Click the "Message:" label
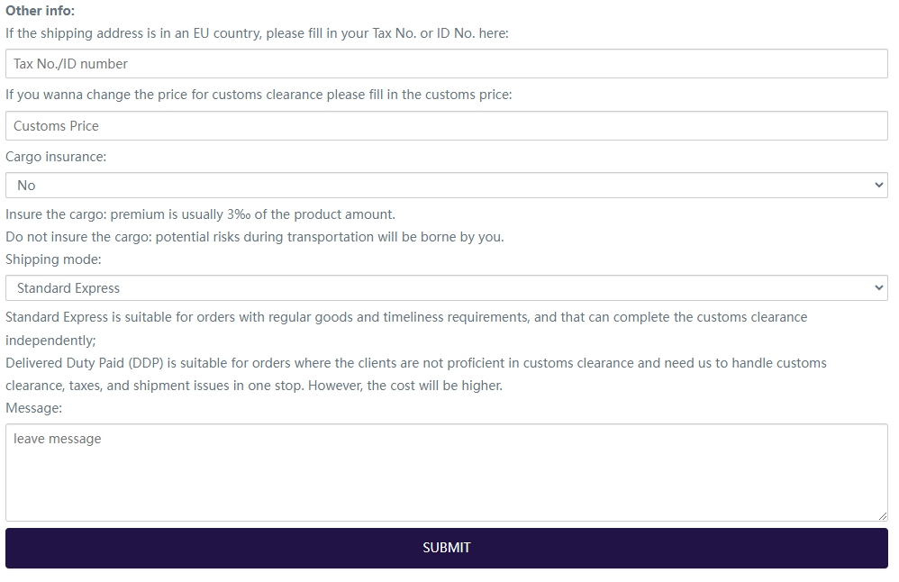This screenshot has width=899, height=582. (x=34, y=408)
